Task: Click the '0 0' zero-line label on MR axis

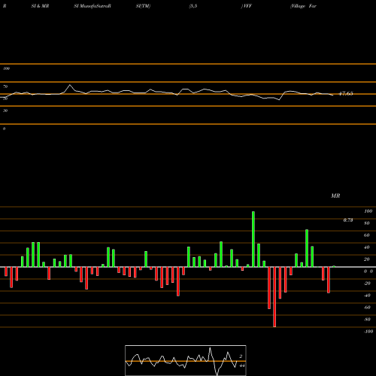Action: 368,271
